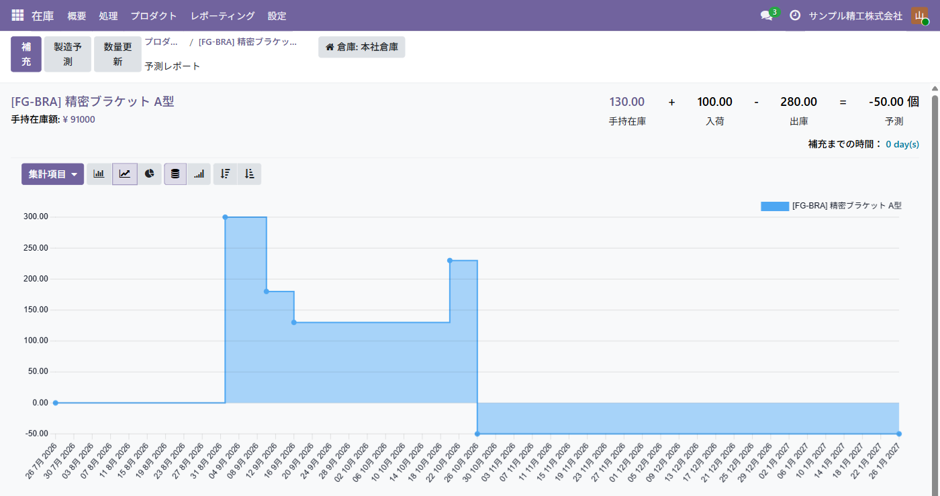The height and width of the screenshot is (496, 940).
Task: Toggle stacked chart mode
Action: click(x=175, y=174)
